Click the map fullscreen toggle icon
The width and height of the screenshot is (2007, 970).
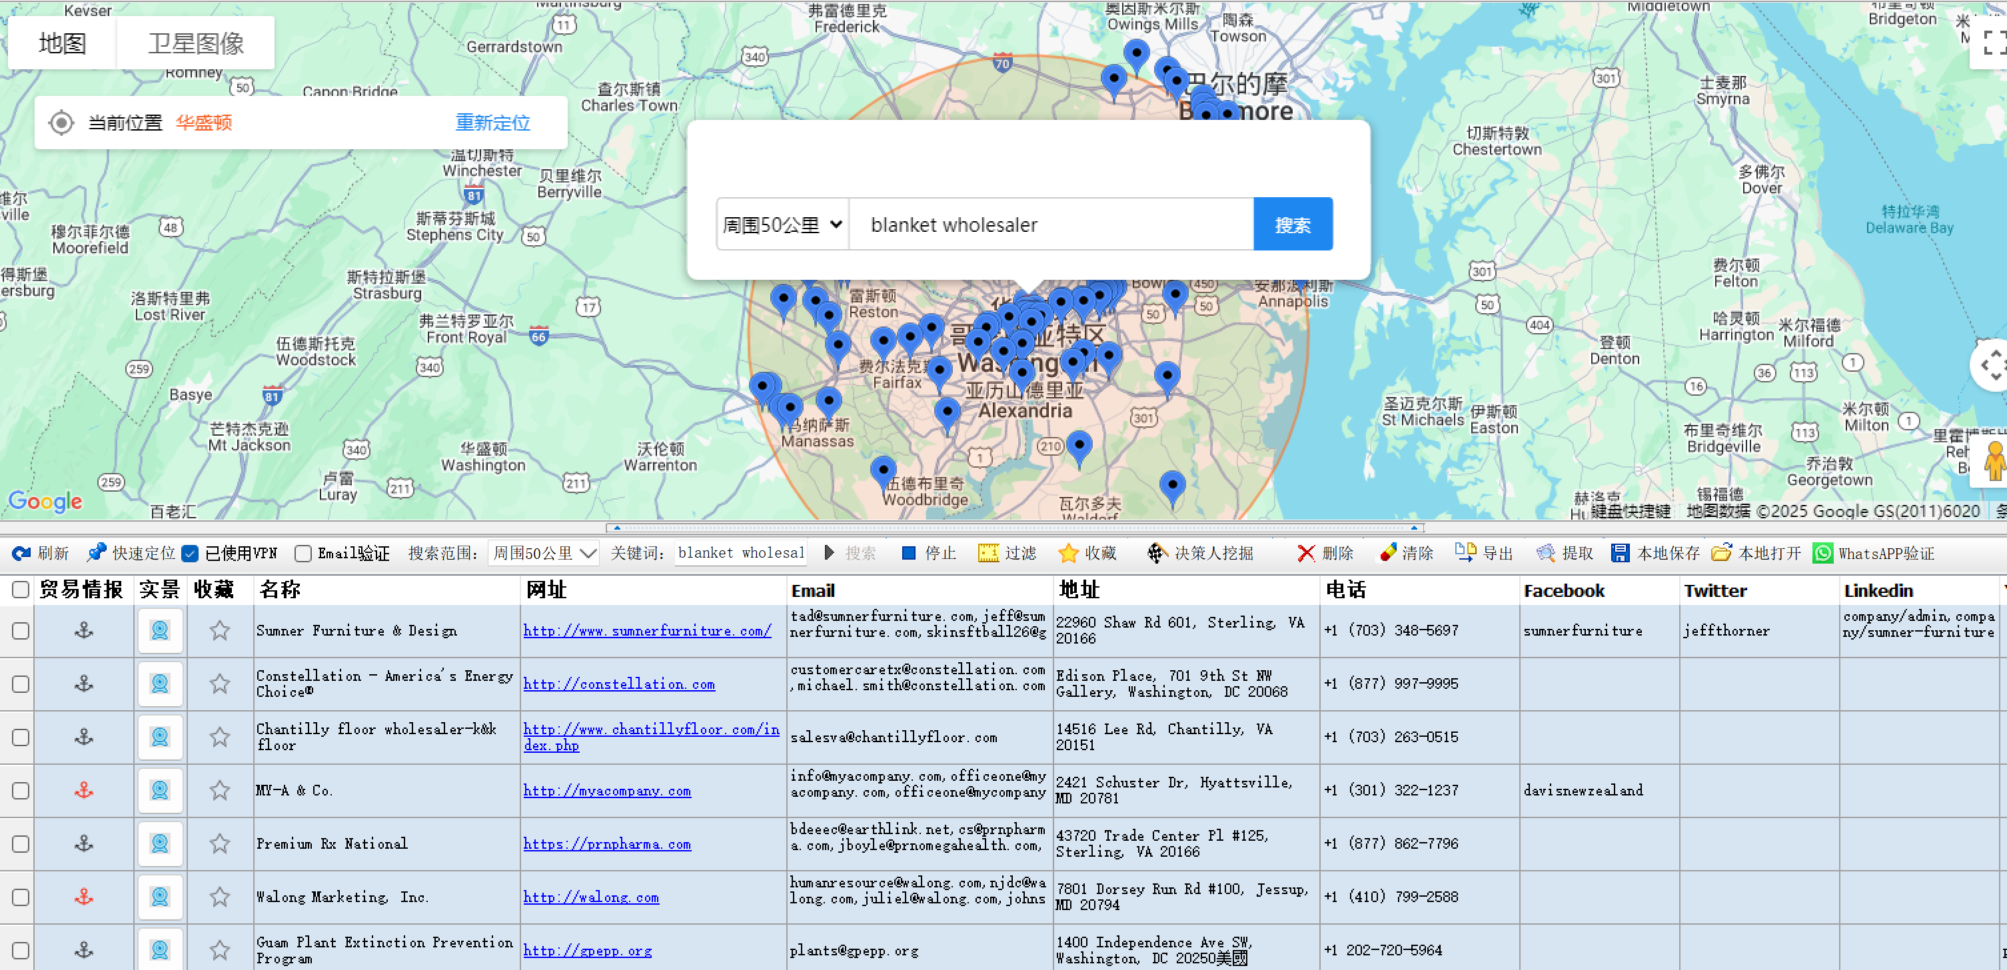click(x=1994, y=42)
